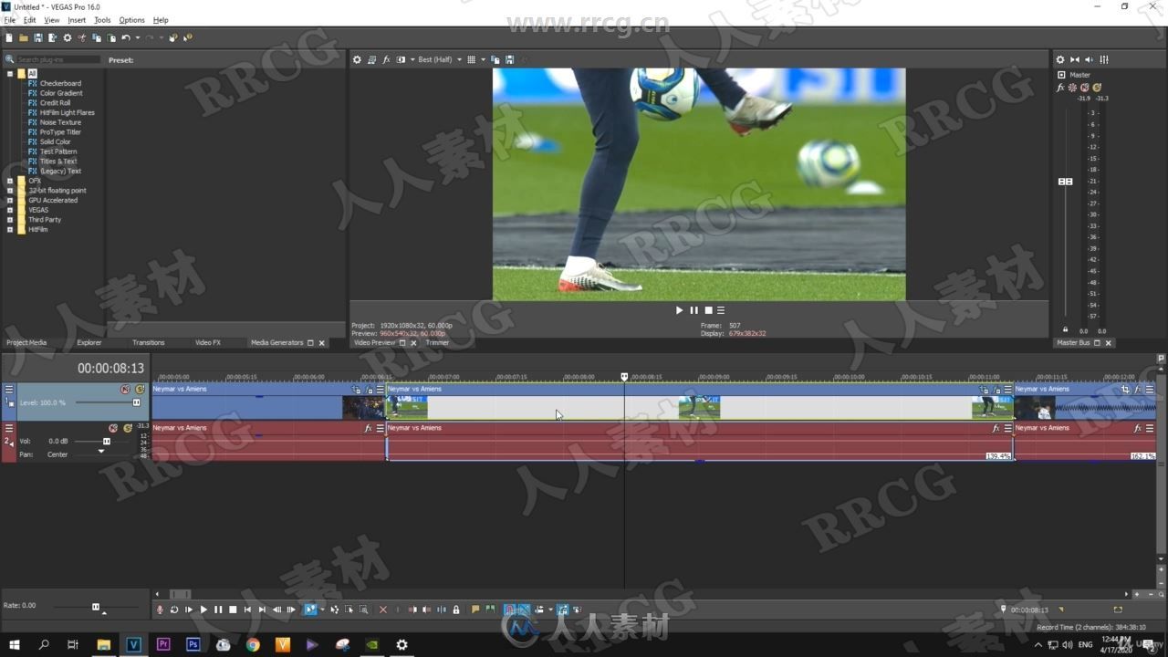Screen dimensions: 1168x657
Task: Toggle Auto Ripple button
Action: [538, 610]
